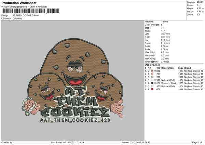
Task: Click the 'St.' column header
Action: 159,68
